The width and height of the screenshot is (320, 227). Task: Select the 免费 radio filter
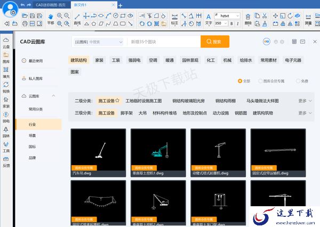coord(302,81)
